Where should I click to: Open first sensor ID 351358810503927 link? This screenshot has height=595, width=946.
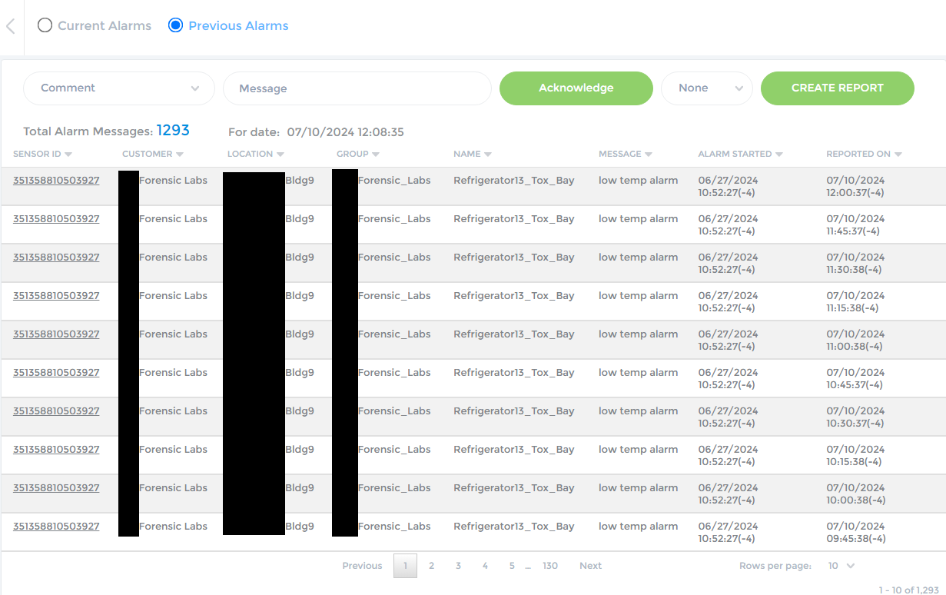[x=56, y=181]
